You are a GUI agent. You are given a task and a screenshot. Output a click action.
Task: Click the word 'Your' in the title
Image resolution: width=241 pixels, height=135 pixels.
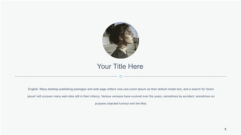pos(104,66)
